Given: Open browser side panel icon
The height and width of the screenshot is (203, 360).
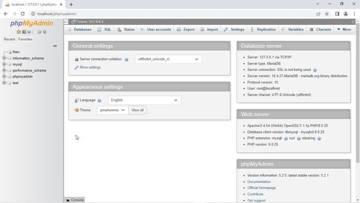Looking at the screenshot, I should point(337,14).
